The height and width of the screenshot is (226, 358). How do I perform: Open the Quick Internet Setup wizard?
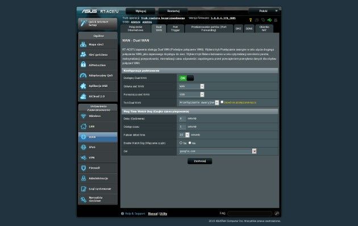click(98, 23)
